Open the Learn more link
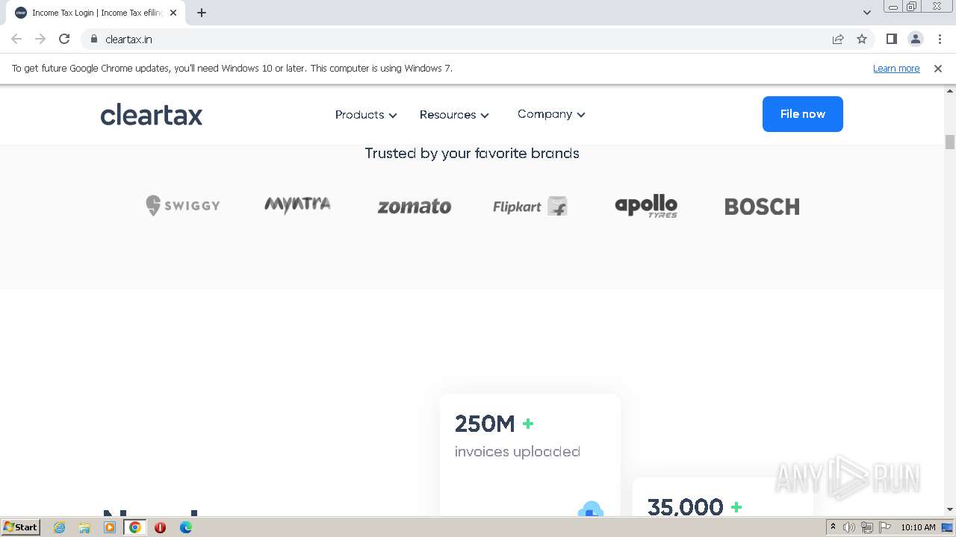 [896, 69]
